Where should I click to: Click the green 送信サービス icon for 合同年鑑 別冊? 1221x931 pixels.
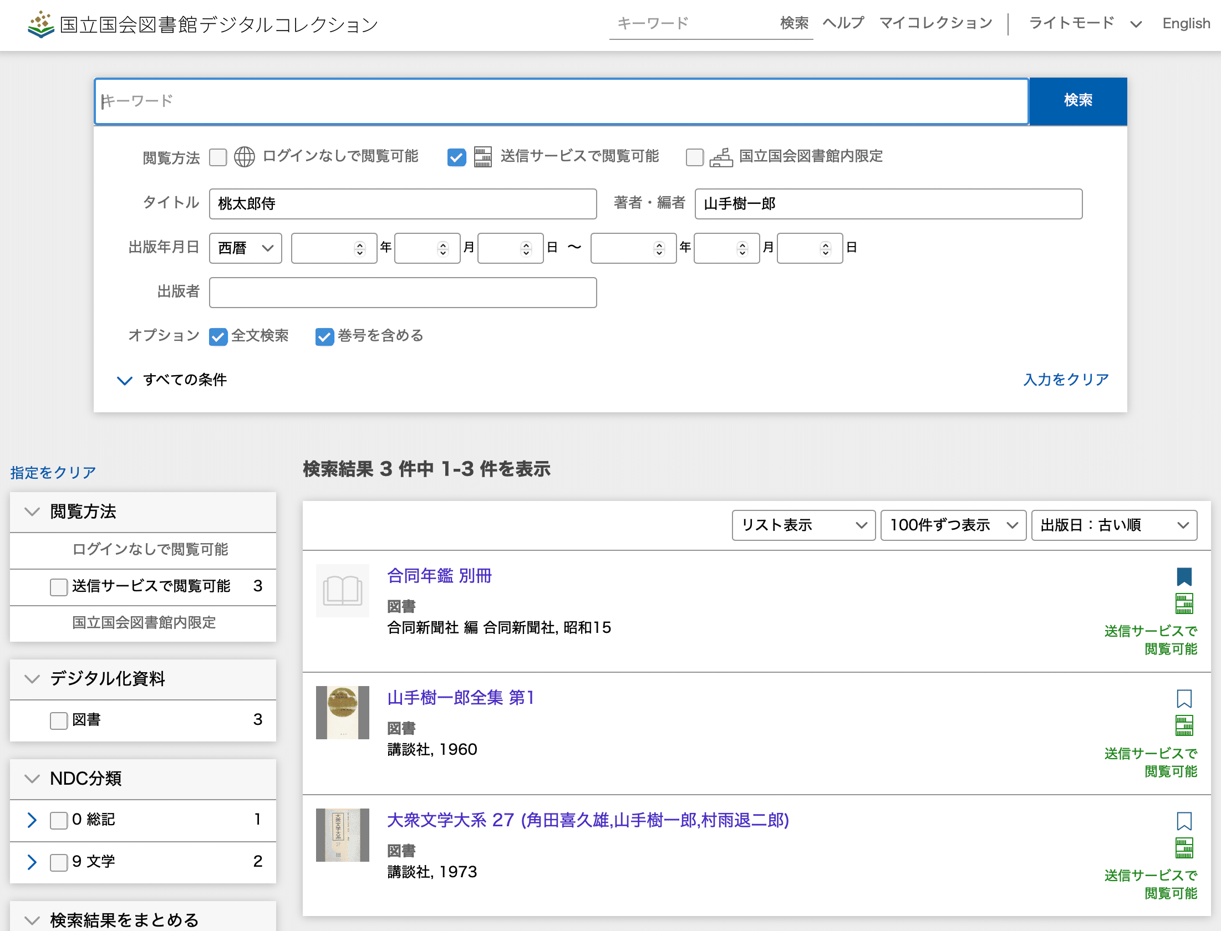[x=1184, y=604]
